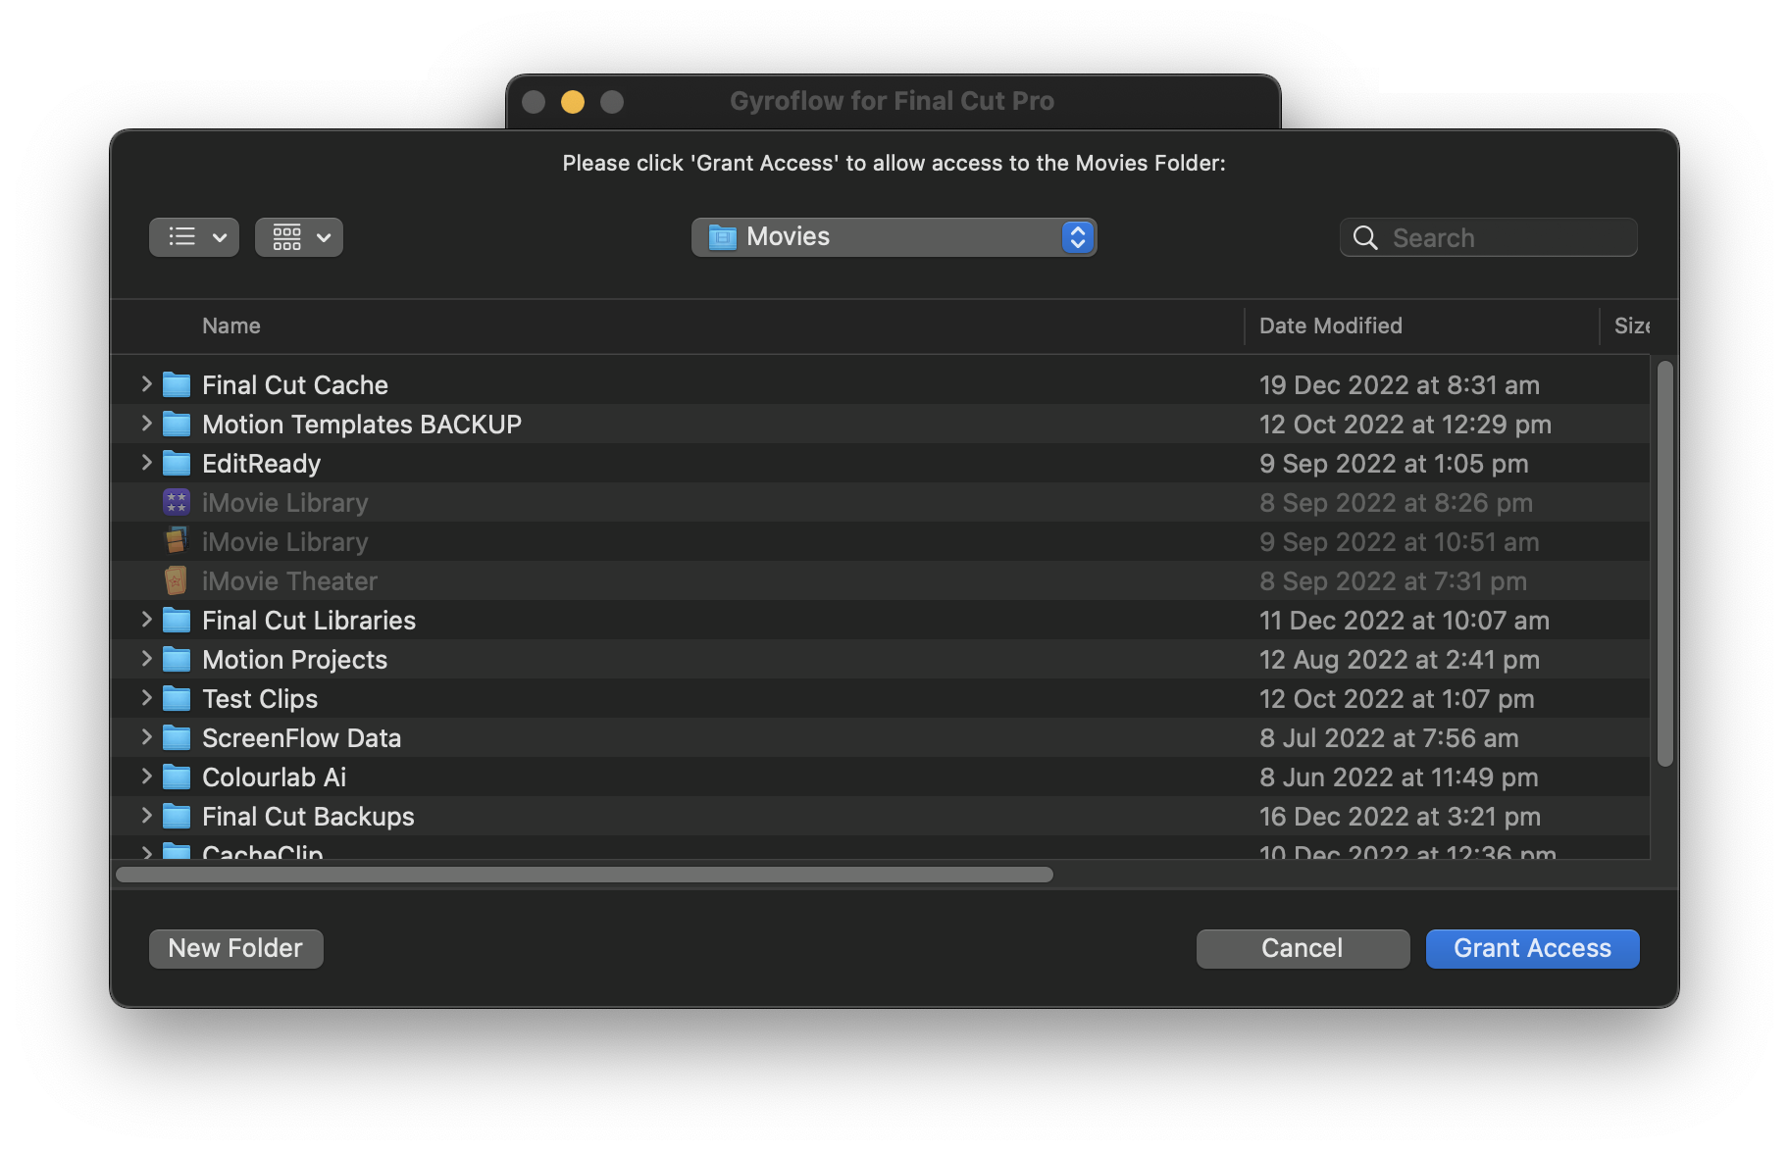Image resolution: width=1789 pixels, height=1153 pixels.
Task: Expand the Motion Templates BACKUP folder
Action: (x=146, y=424)
